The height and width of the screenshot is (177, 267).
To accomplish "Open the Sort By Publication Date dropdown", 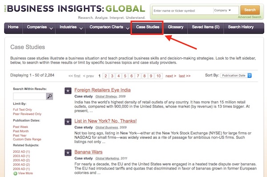I will [x=236, y=76].
